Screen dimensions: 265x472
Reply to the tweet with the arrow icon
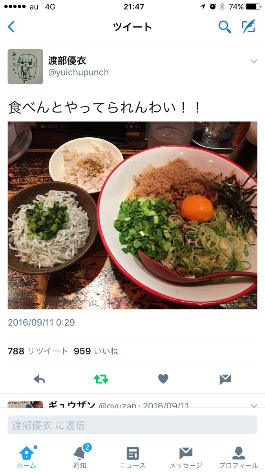pyautogui.click(x=39, y=379)
